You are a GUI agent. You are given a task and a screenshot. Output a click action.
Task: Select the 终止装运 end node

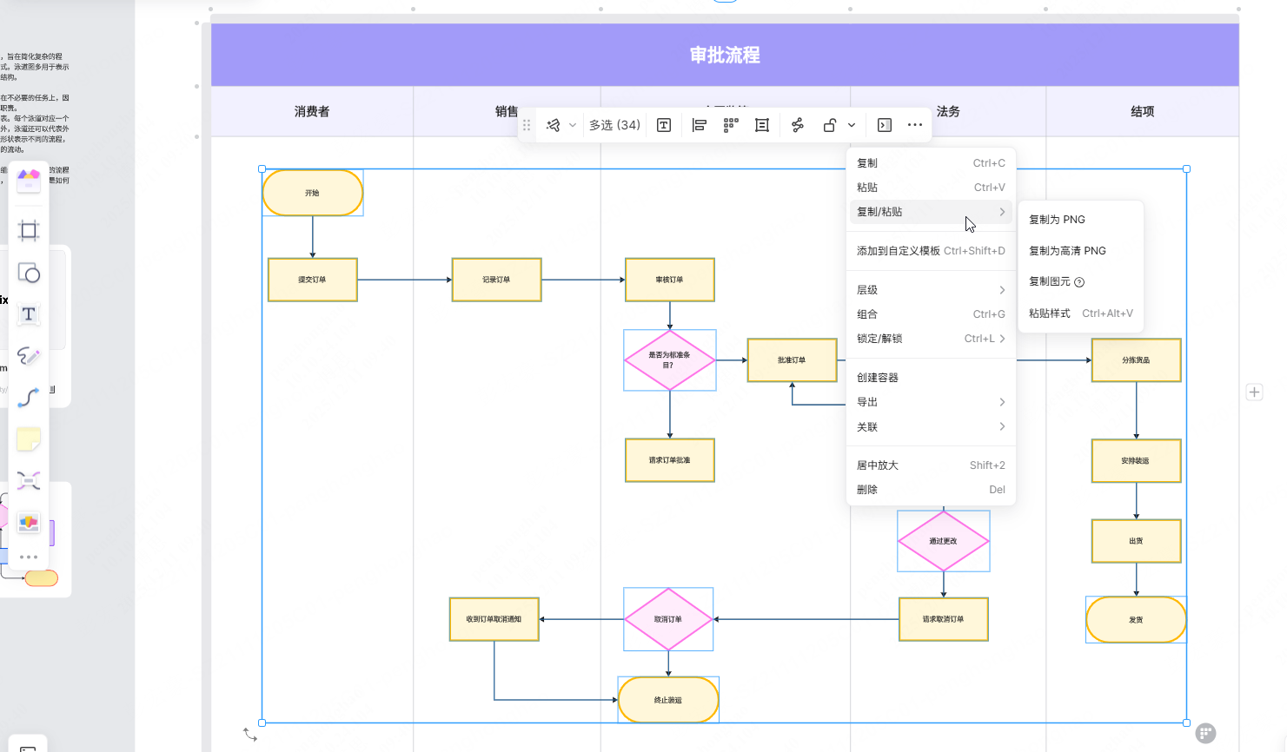[668, 700]
